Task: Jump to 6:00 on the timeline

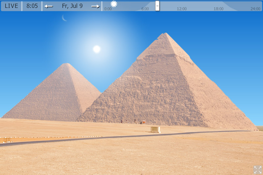Action: pyautogui.click(x=145, y=9)
